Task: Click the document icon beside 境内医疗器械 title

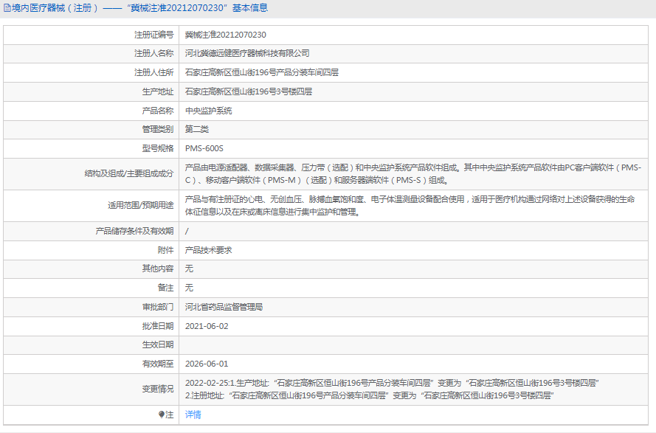Action: (x=7, y=8)
